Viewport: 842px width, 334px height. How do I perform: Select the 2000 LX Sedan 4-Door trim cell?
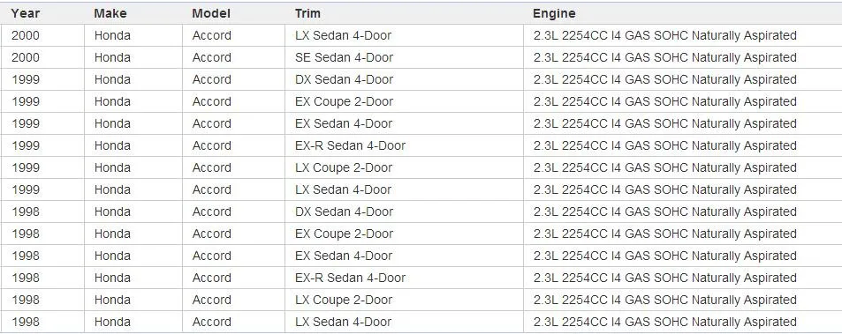coord(404,35)
